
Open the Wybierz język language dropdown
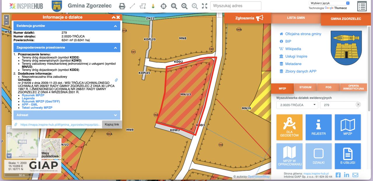pos(329,3)
